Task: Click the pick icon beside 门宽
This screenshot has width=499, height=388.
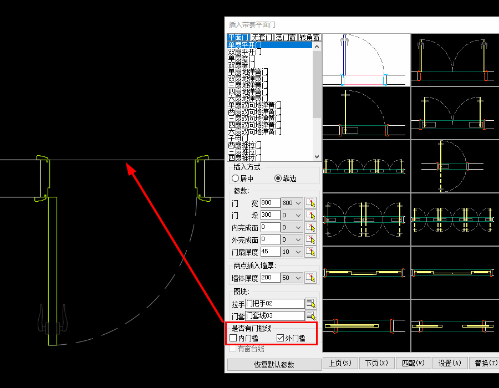Action: [310, 203]
